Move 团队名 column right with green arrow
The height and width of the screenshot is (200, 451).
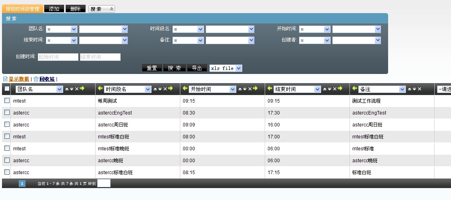pos(82,89)
